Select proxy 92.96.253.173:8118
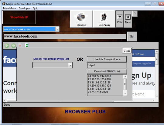The image size is (164, 125). (99, 79)
